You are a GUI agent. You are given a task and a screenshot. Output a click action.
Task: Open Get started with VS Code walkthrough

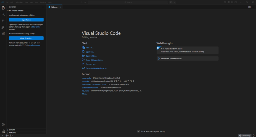point(187,50)
